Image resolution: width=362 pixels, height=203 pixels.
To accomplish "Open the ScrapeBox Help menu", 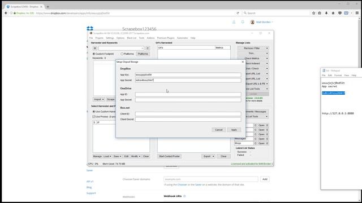I will (193, 38).
